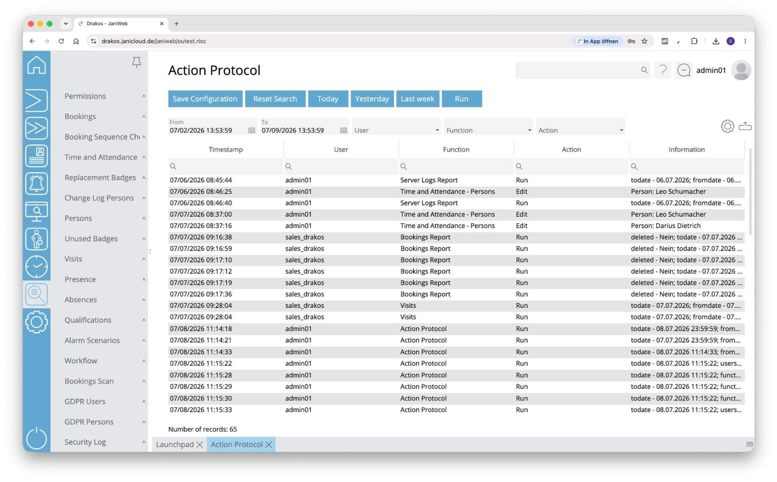
Task: Open table settings gear icon
Action: click(x=728, y=126)
